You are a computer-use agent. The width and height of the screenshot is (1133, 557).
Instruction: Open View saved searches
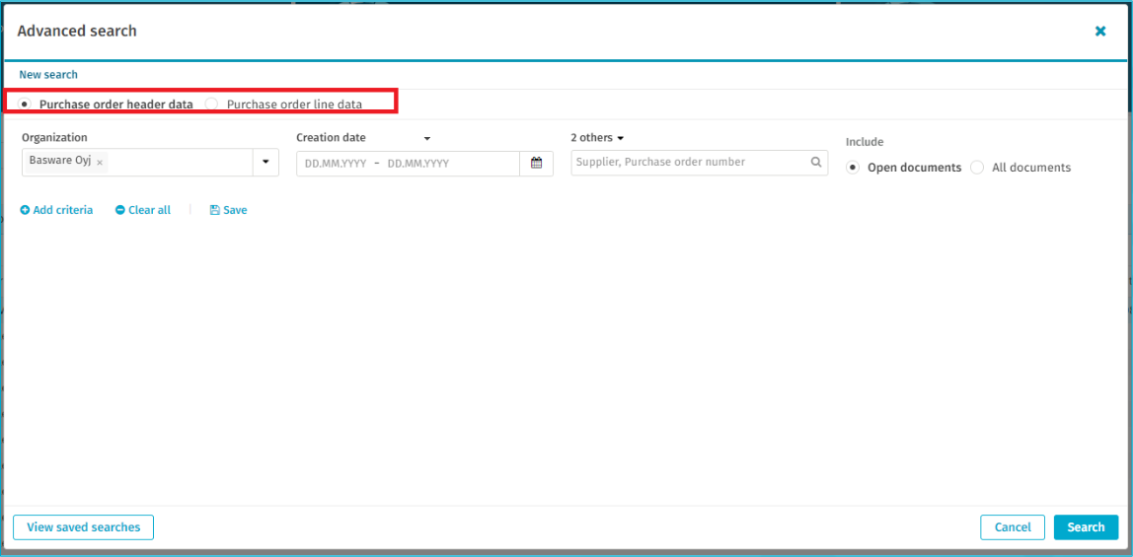click(x=83, y=527)
